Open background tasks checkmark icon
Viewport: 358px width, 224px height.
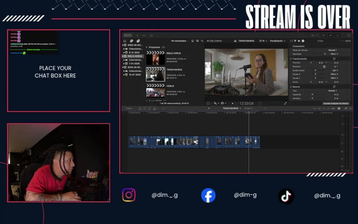(x=151, y=35)
